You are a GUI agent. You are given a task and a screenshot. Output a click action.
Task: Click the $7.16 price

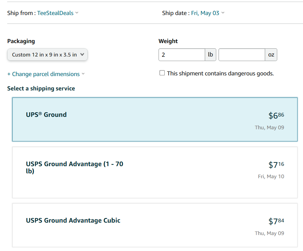click(x=276, y=165)
